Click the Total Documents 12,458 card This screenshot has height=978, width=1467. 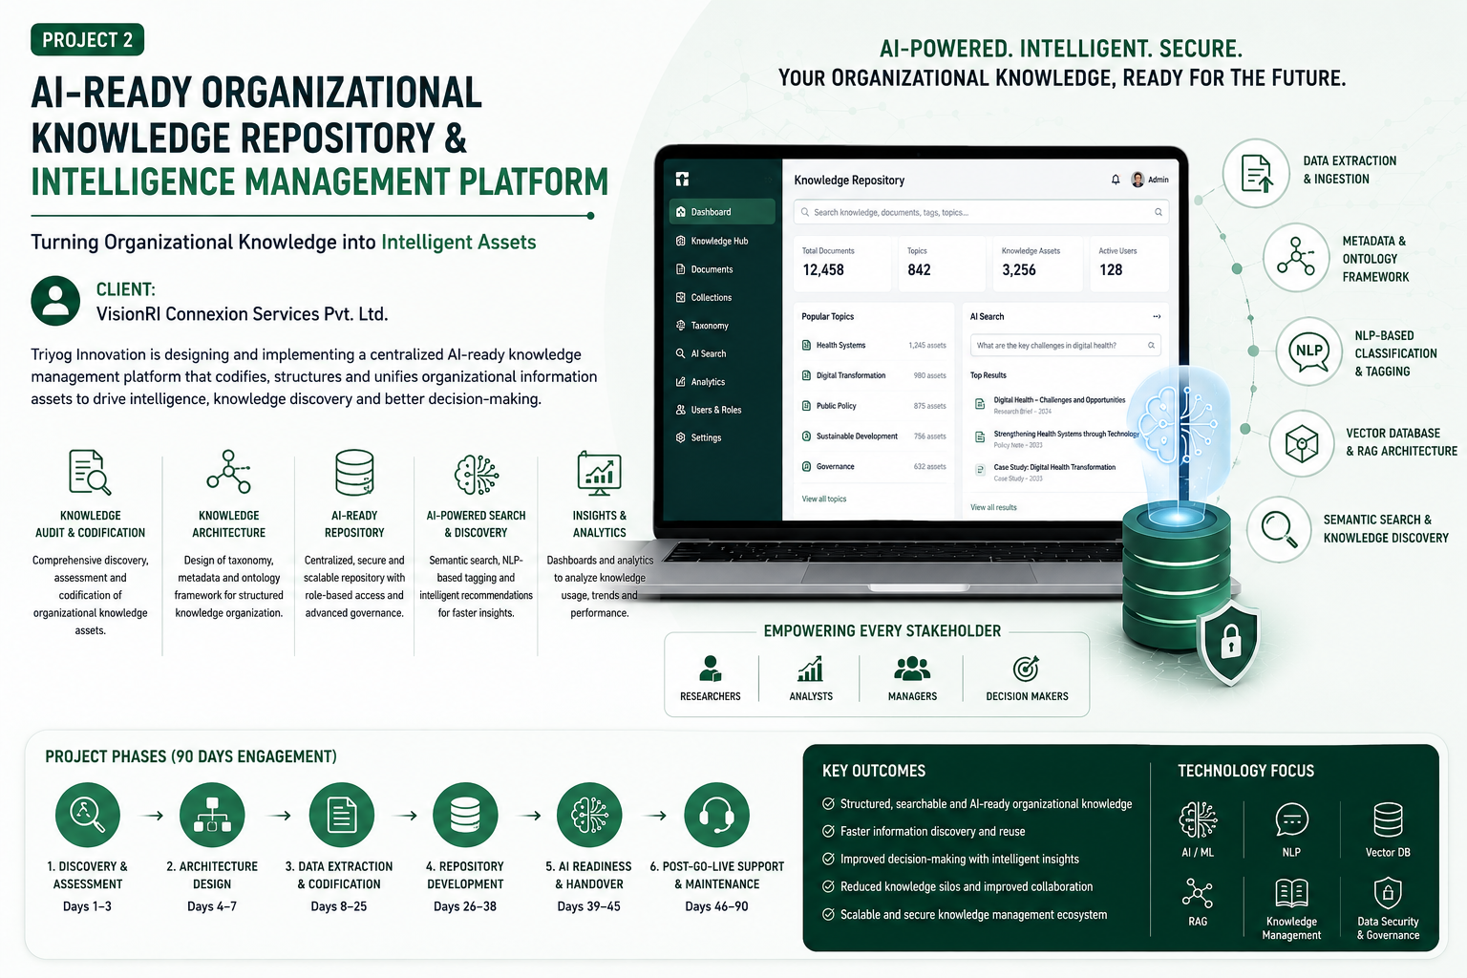point(842,263)
